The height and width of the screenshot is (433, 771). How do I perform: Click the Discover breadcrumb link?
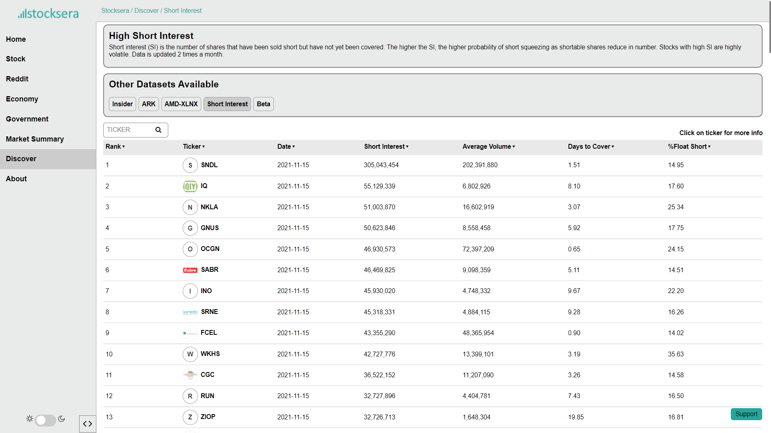[x=146, y=11]
